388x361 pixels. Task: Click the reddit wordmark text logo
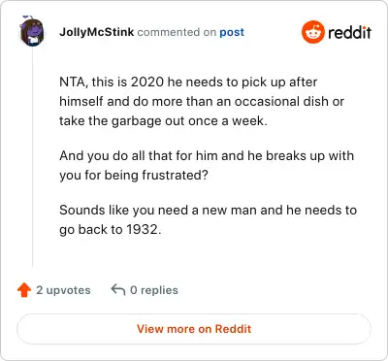coord(349,33)
